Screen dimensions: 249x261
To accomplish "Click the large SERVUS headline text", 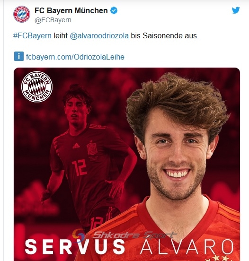I will (x=75, y=247).
